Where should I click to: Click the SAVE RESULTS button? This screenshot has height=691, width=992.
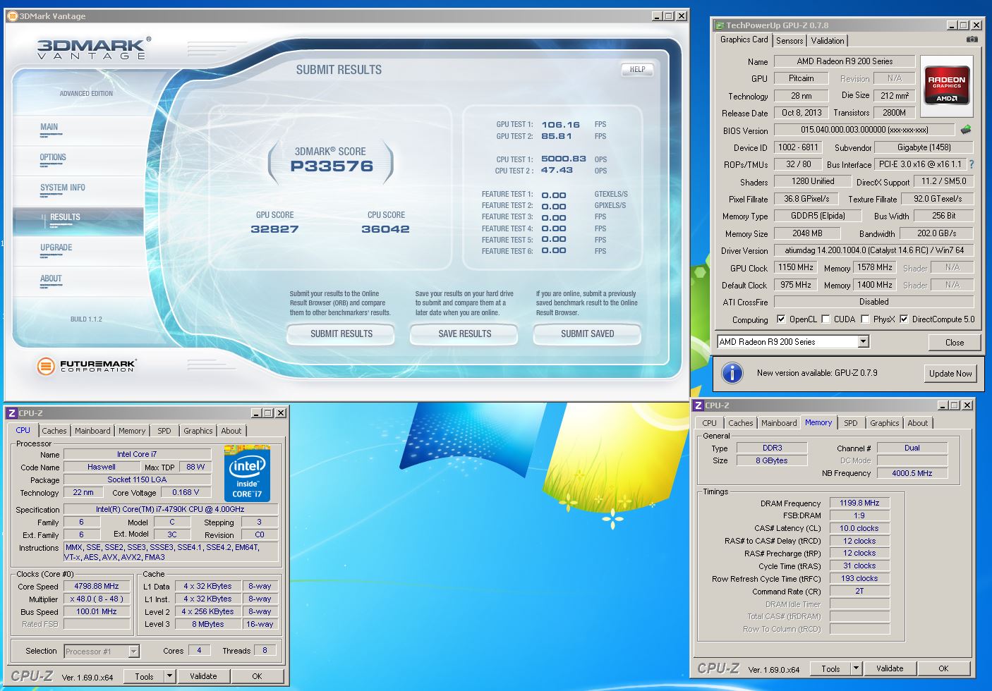464,334
